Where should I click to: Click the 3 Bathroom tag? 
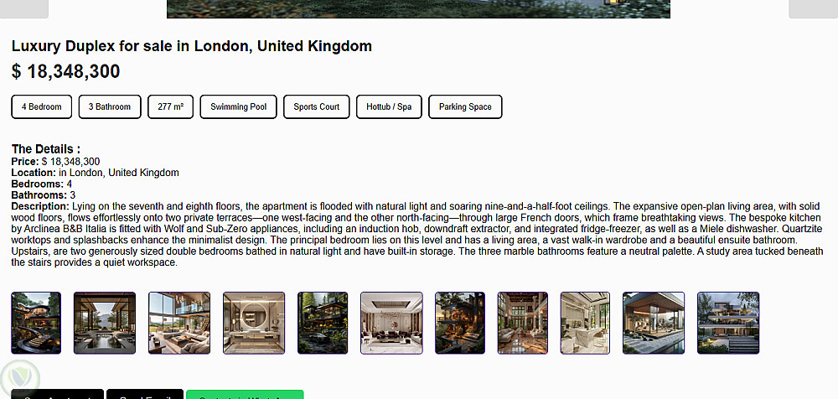click(110, 107)
